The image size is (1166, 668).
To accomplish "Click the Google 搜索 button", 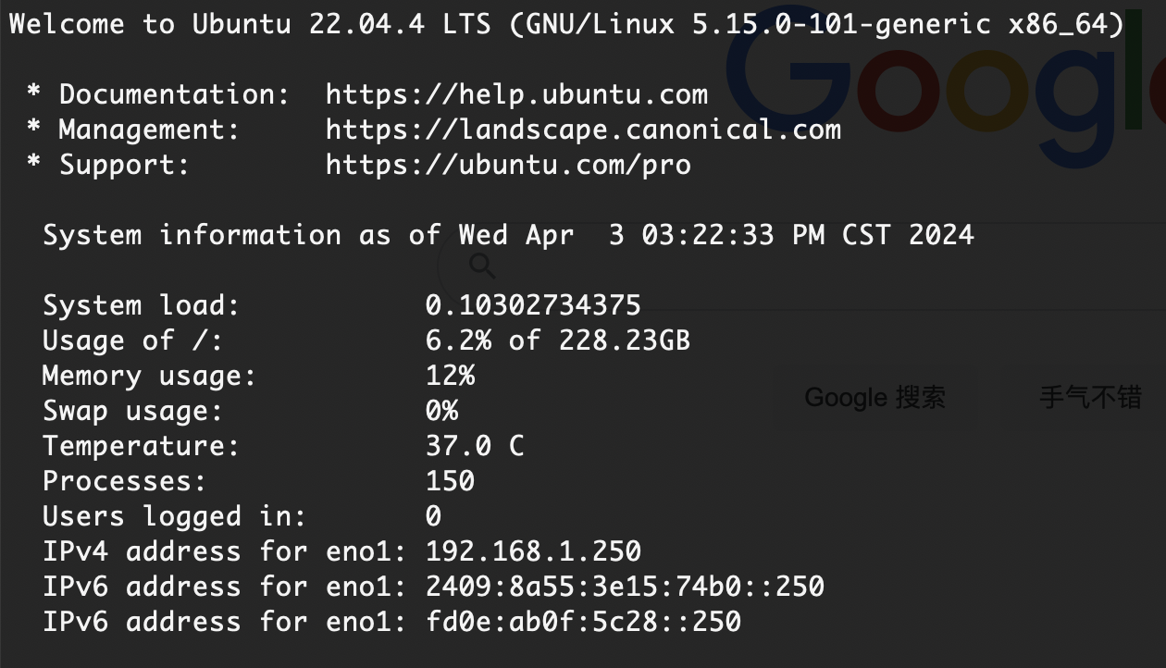I will [x=875, y=398].
